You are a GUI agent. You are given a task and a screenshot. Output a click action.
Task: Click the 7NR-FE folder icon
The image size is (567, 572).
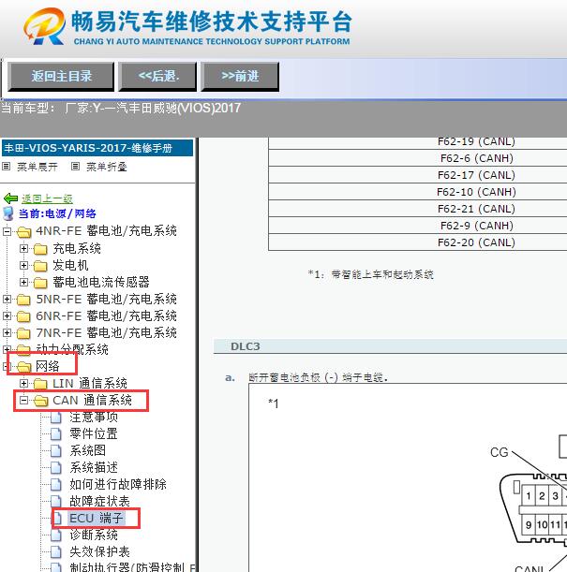tap(23, 333)
